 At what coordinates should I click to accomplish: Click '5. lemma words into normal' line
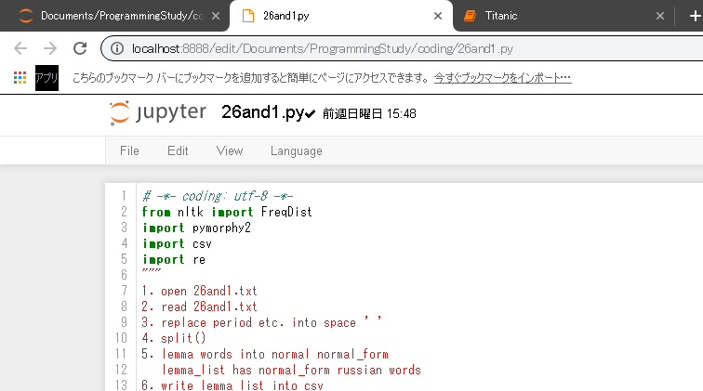point(265,354)
